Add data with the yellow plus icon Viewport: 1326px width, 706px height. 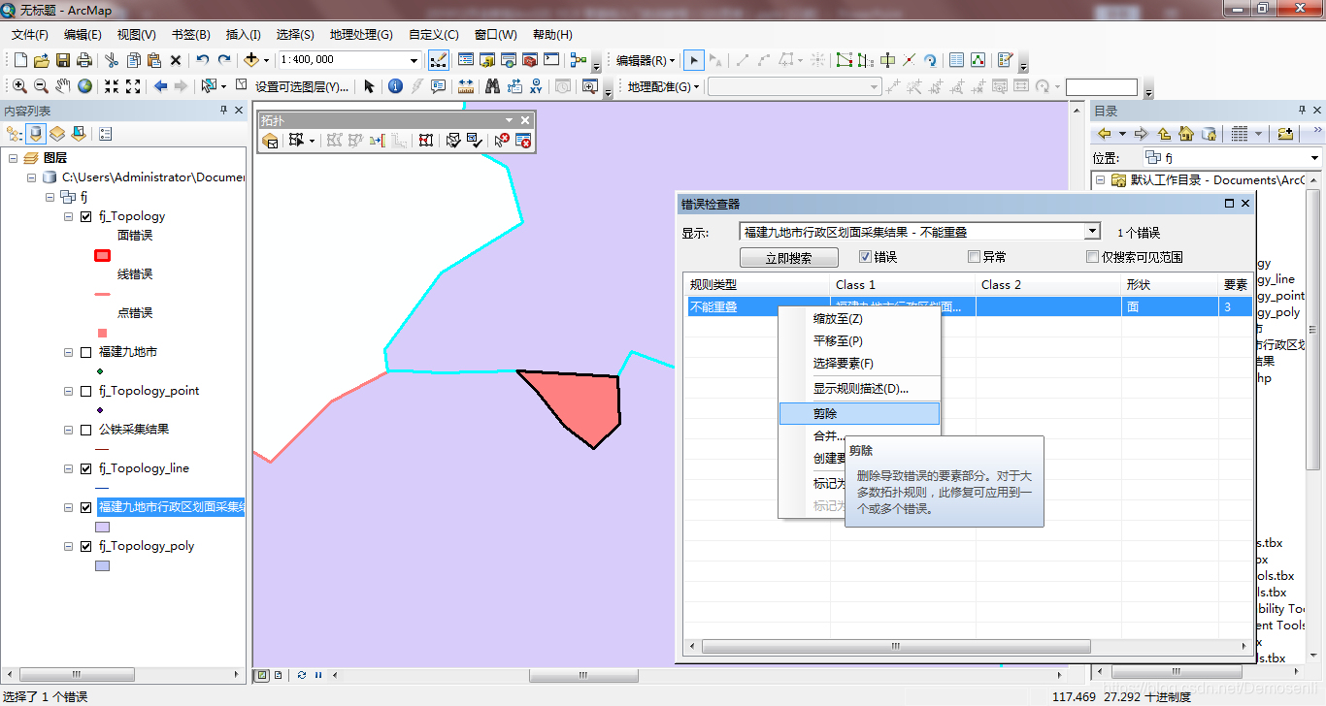(251, 60)
